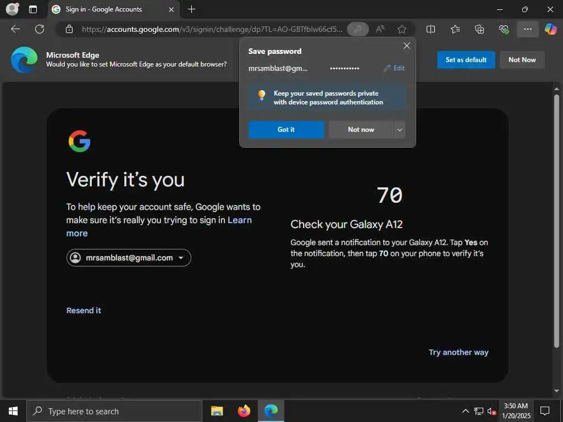The width and height of the screenshot is (563, 422).
Task: Refresh the page
Action: tap(40, 29)
